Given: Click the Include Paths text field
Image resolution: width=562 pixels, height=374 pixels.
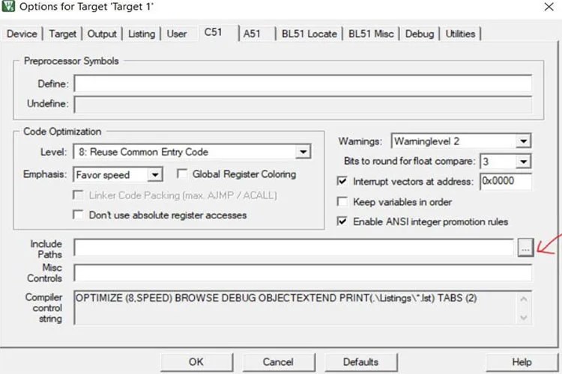Looking at the screenshot, I should (294, 248).
